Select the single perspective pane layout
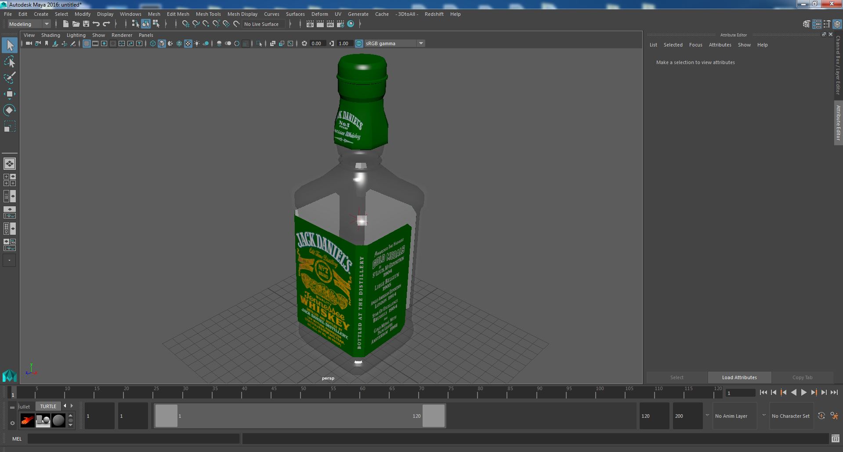Viewport: 843px width, 452px height. click(10, 164)
